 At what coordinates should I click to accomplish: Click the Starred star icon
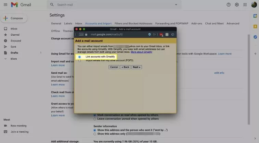5,35
